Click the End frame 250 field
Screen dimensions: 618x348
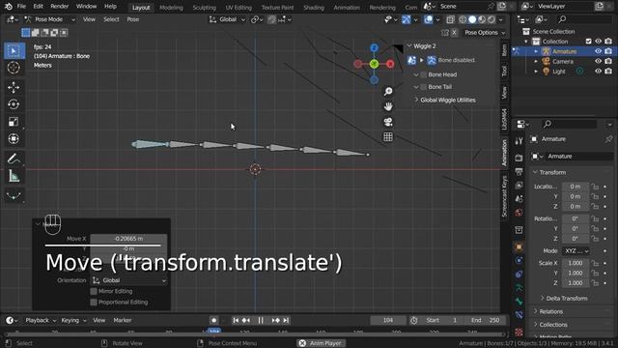click(x=485, y=320)
